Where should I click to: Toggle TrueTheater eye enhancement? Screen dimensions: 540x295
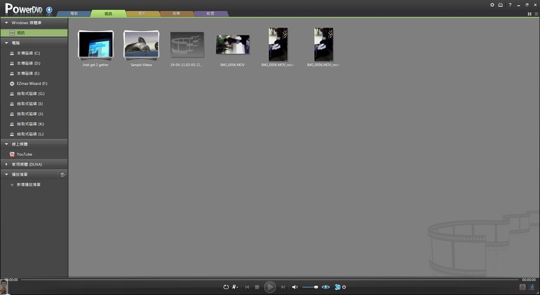click(x=325, y=287)
